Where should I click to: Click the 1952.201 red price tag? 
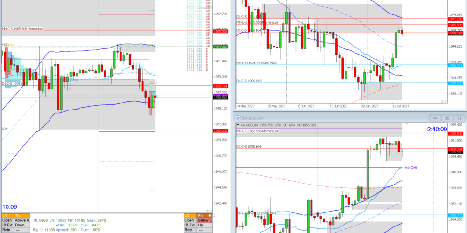coord(221,130)
